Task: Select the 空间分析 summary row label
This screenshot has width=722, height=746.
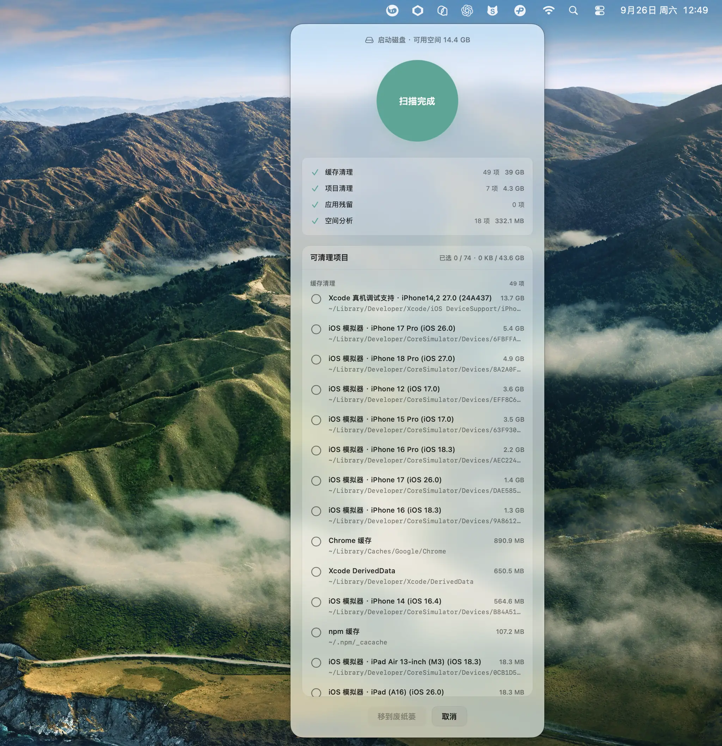Action: click(339, 221)
